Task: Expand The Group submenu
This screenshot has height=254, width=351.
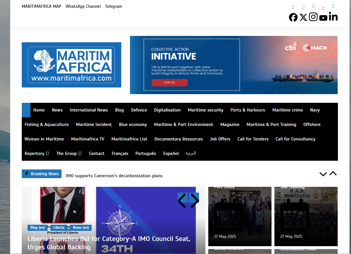Action: pos(69,154)
